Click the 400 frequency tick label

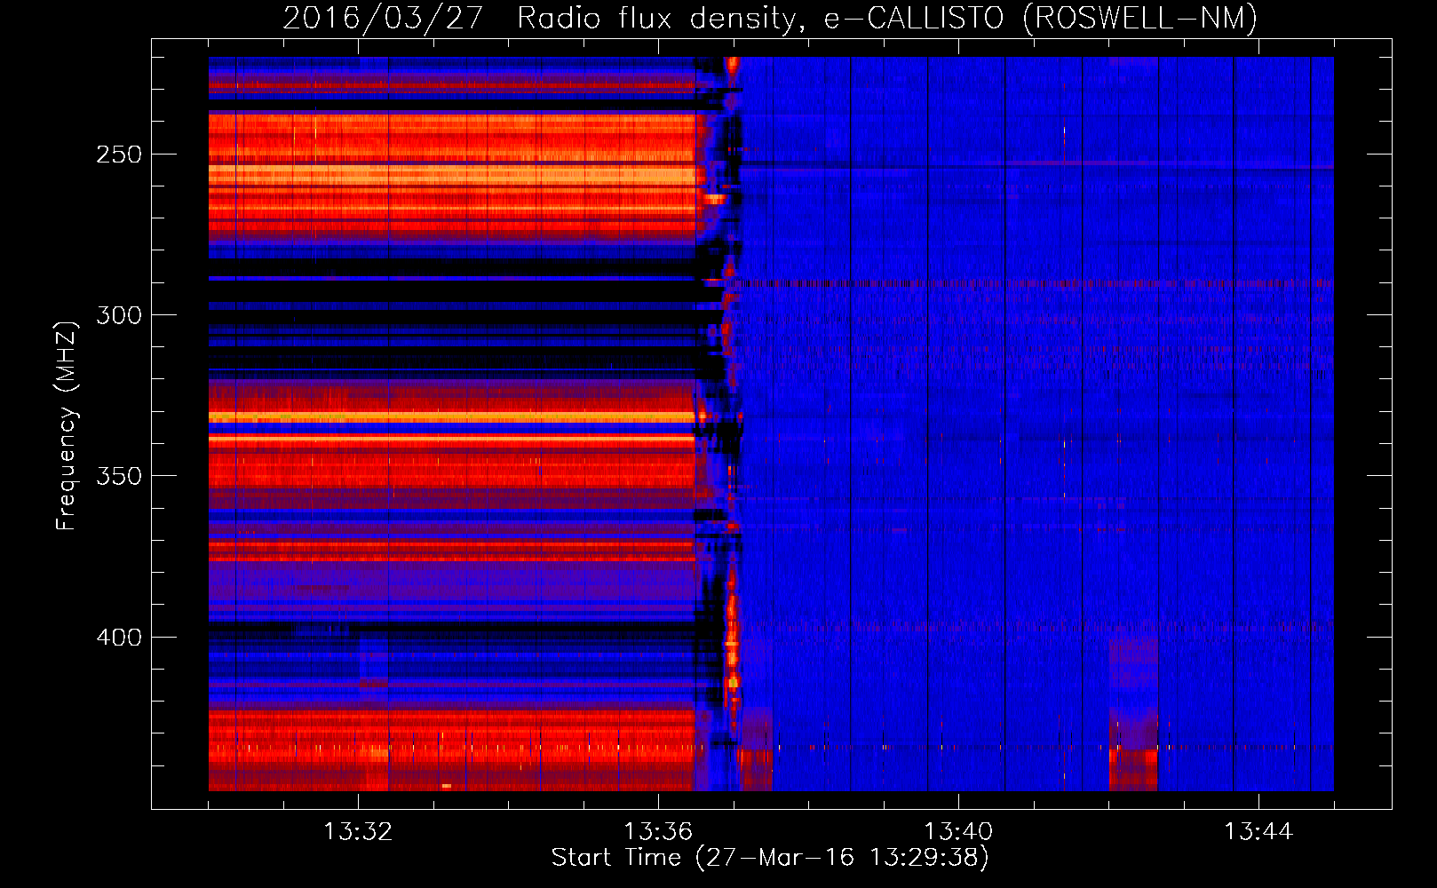coord(119,638)
